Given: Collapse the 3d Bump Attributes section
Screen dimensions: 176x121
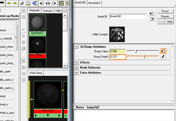Looking at the screenshot, I should tap(76, 47).
